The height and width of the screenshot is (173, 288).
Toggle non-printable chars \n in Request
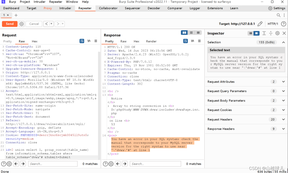(x=89, y=41)
